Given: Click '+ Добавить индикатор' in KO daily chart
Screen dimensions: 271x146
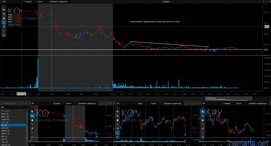Looking at the screenshot, I should click(172, 104).
